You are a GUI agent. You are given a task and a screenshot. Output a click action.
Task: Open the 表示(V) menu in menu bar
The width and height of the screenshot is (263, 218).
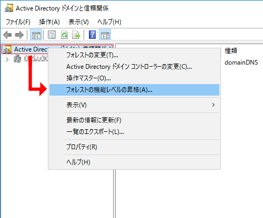pyautogui.click(x=78, y=22)
